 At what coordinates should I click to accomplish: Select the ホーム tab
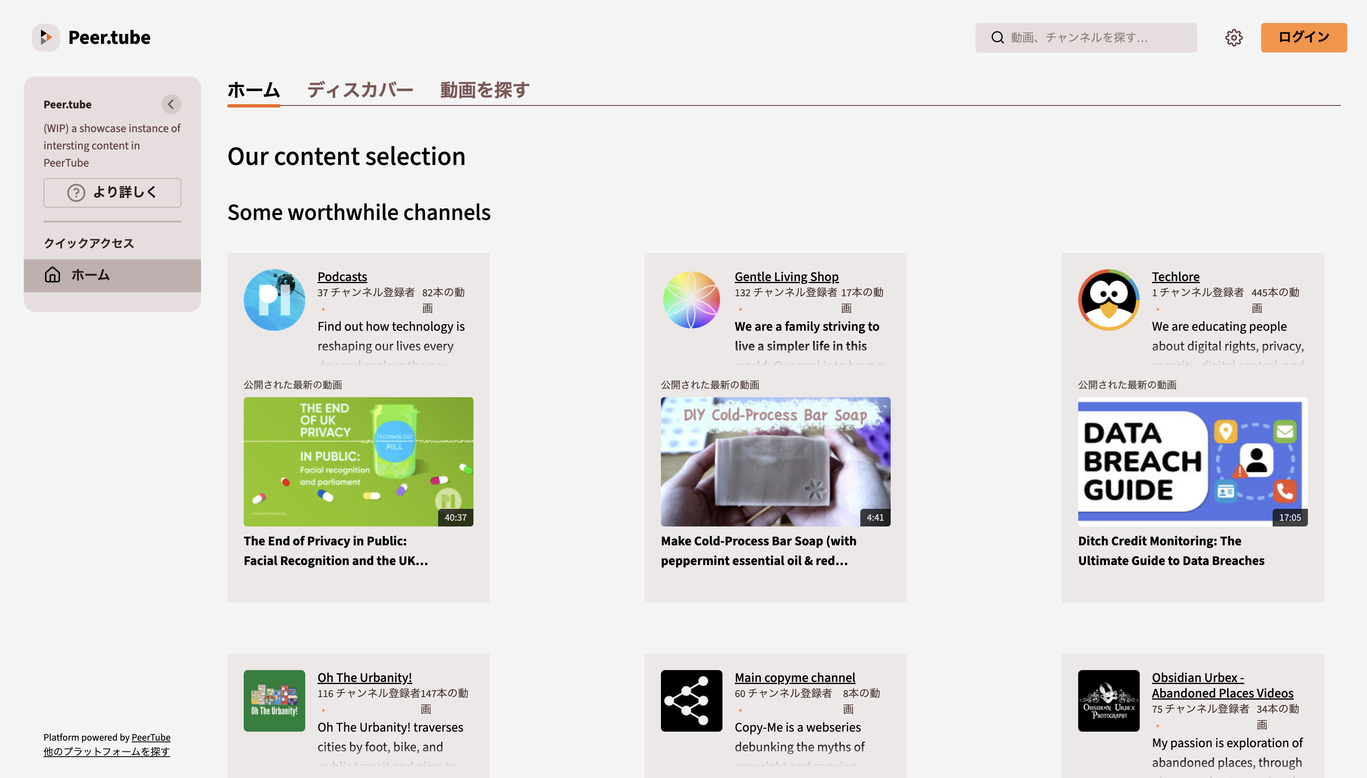tap(253, 90)
